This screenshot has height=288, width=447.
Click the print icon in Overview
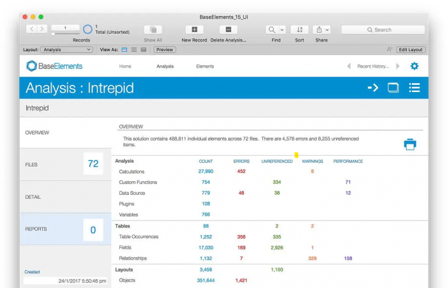point(410,144)
